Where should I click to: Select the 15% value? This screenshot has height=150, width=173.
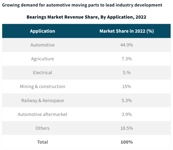pos(127,87)
